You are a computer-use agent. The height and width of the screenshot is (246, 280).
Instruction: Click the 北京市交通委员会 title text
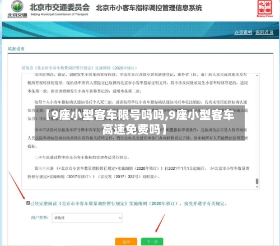[x=59, y=7]
